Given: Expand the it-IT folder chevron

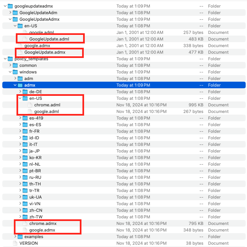Looking at the screenshot, I should click(20, 144).
